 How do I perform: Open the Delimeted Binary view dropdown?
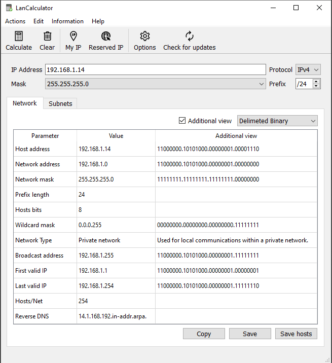point(277,121)
